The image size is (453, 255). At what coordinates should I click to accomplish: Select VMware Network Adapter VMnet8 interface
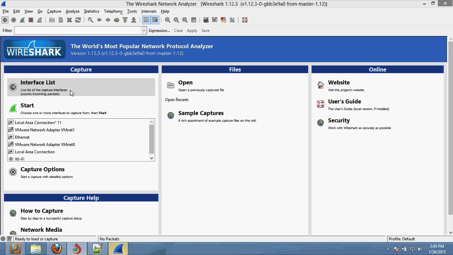[45, 144]
